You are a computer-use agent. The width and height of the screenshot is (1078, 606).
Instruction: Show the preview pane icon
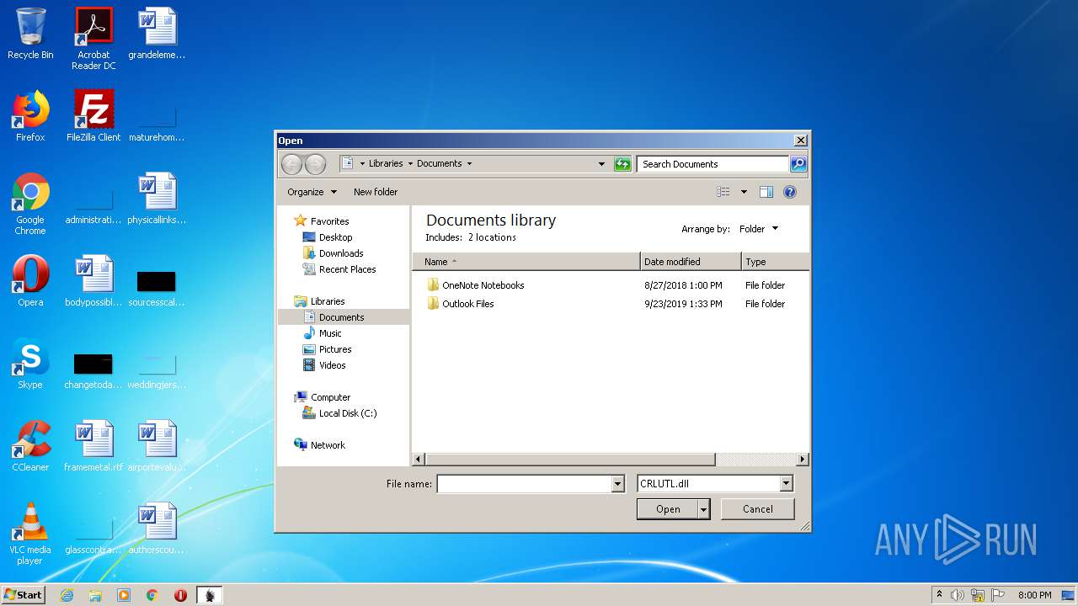[x=766, y=192]
